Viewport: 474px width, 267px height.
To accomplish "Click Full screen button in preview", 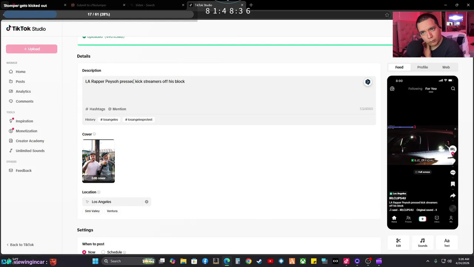I will point(423,172).
